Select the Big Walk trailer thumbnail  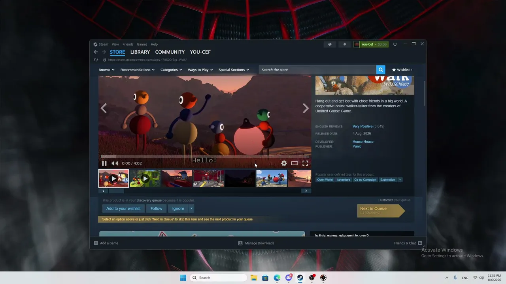coord(113,178)
